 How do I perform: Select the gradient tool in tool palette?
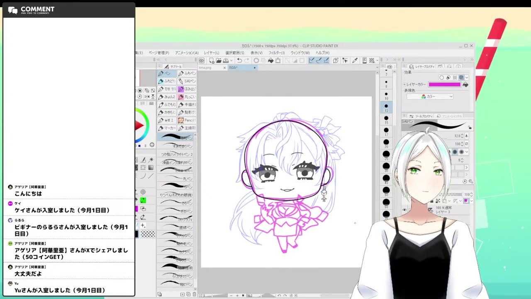coord(151,167)
